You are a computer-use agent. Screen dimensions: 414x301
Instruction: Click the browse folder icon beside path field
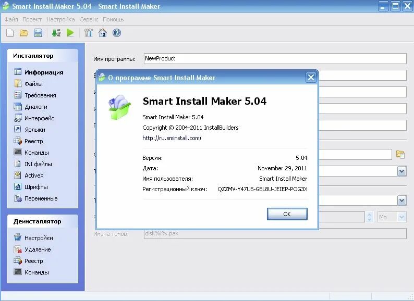(400, 154)
